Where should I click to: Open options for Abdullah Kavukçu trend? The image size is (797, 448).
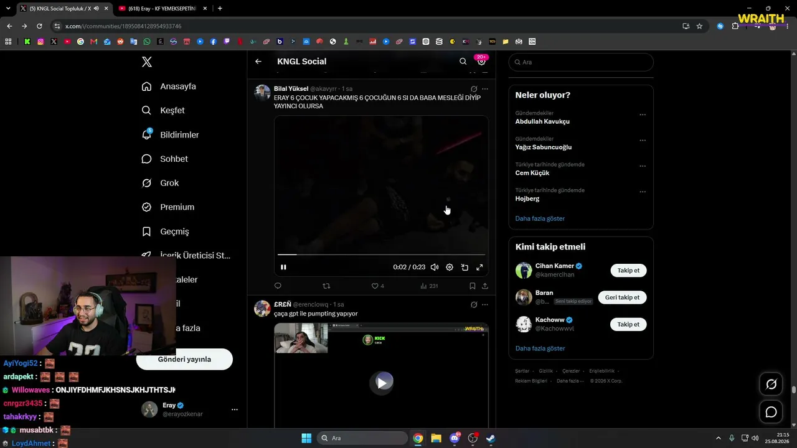click(643, 114)
